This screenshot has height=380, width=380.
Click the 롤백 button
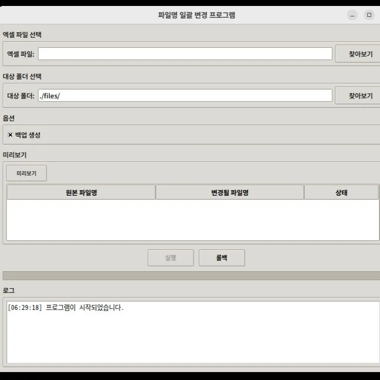(222, 258)
